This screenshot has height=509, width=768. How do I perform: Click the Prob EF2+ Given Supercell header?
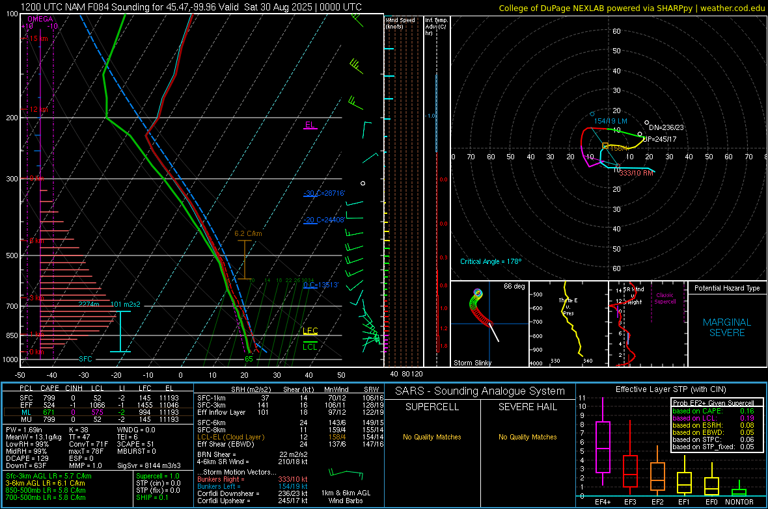pos(713,403)
